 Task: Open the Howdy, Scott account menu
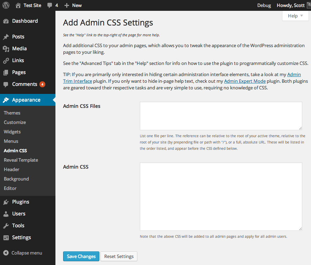[290, 5]
